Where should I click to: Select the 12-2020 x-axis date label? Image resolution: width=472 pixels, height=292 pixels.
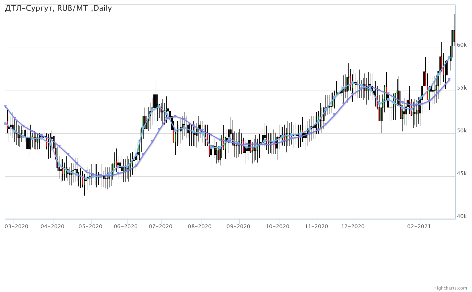(353, 227)
